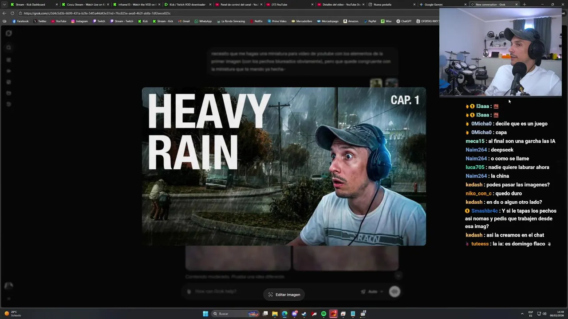
Task: Click the Grok logo in sidebar
Action: pos(8,33)
